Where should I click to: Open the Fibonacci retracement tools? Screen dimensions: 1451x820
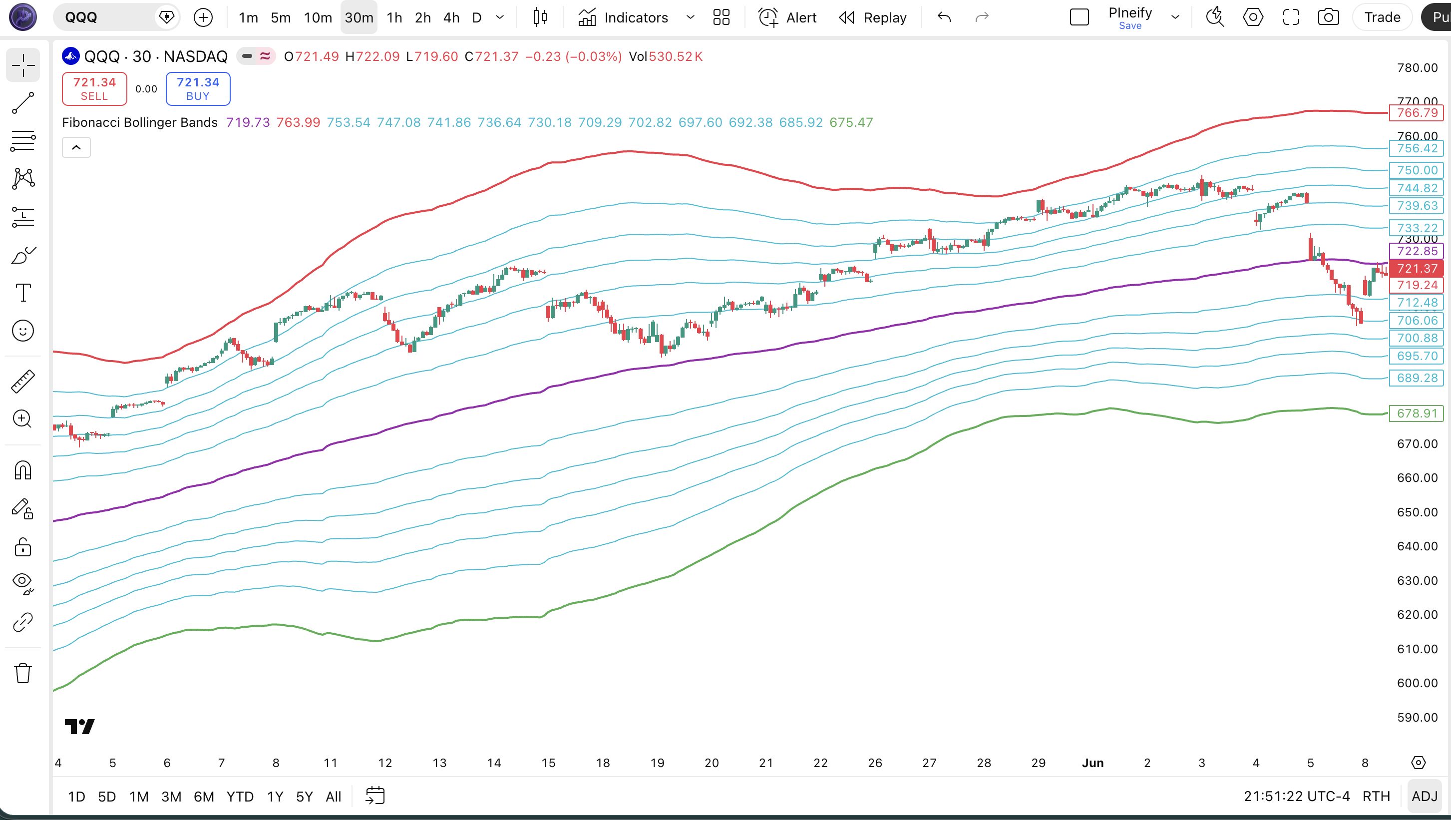click(23, 141)
